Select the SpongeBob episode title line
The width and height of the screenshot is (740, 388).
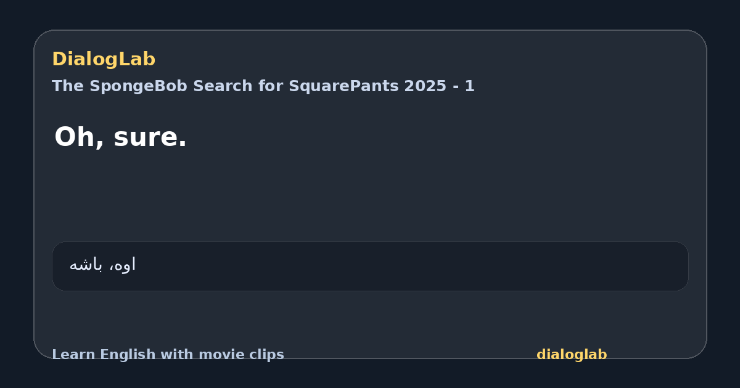click(x=263, y=86)
